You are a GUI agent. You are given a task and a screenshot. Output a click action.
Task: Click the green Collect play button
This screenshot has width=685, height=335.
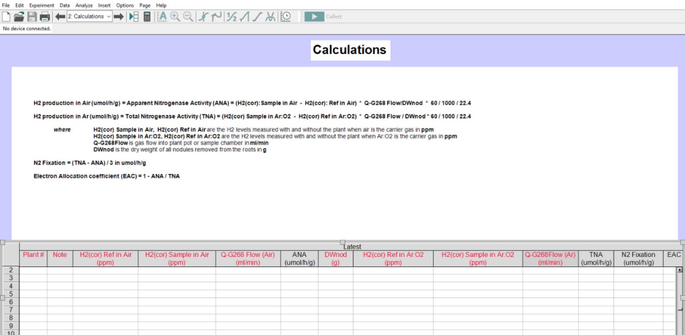[x=314, y=16]
